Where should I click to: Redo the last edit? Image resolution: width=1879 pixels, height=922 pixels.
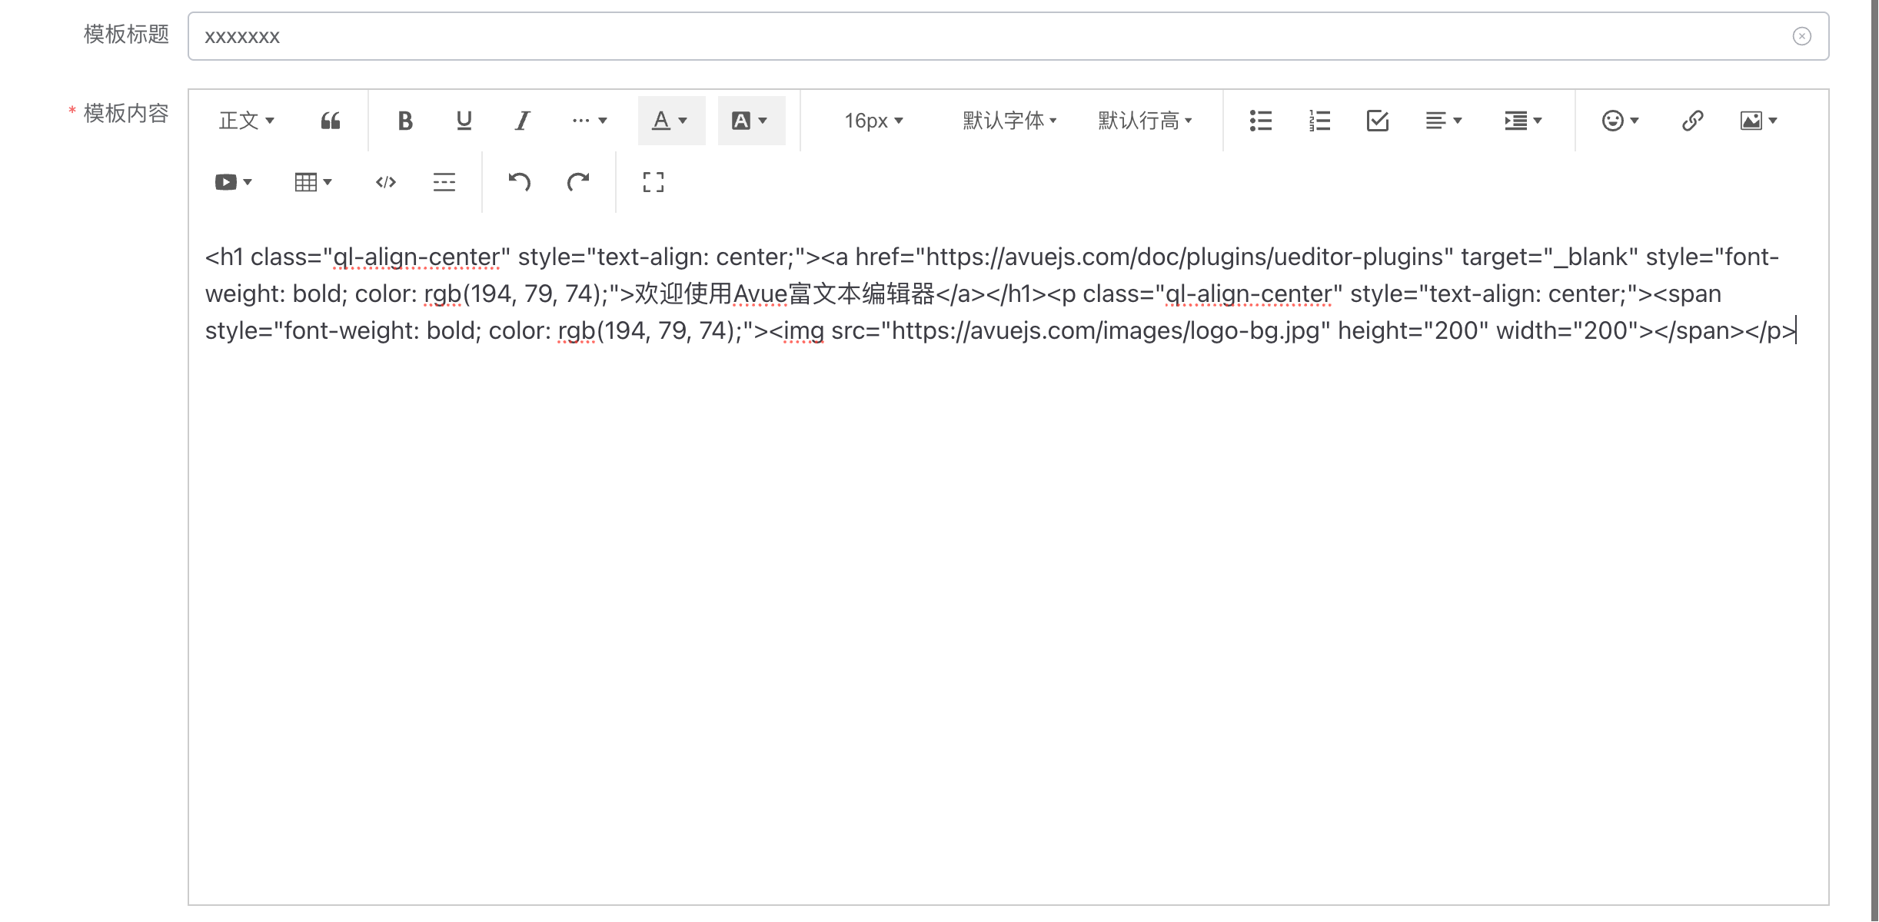[578, 182]
